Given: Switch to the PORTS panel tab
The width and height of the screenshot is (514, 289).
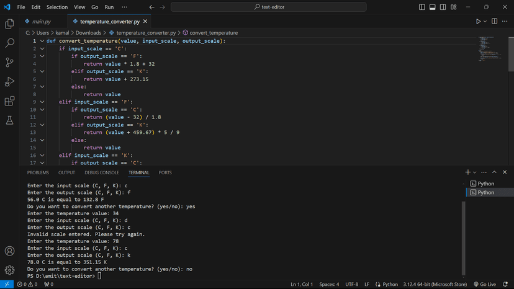Looking at the screenshot, I should pyautogui.click(x=165, y=172).
